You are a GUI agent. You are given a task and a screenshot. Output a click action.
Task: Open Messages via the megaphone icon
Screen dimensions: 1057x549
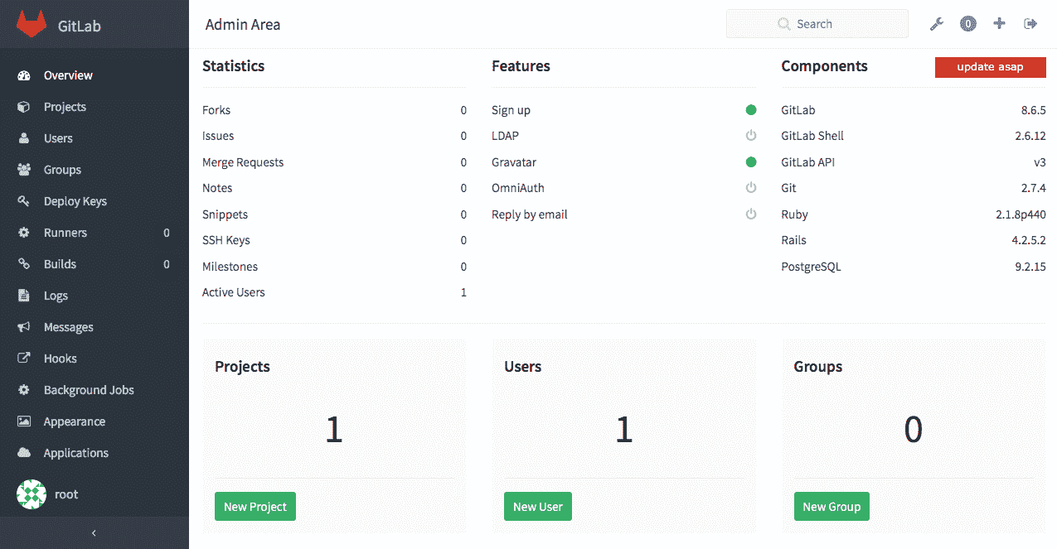coord(24,326)
